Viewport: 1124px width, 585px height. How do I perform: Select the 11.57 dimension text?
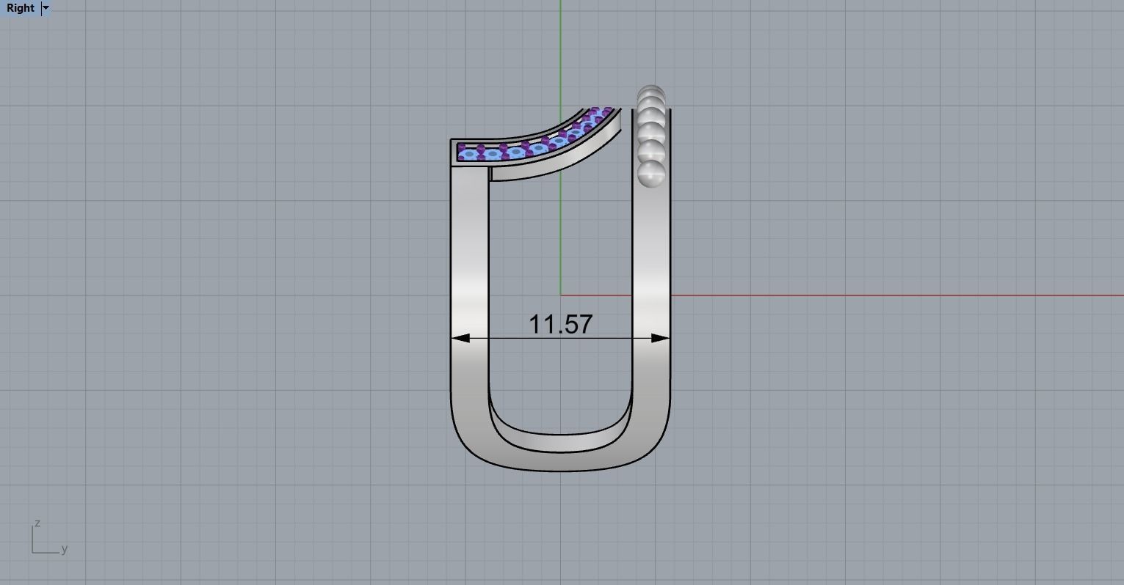(x=560, y=324)
